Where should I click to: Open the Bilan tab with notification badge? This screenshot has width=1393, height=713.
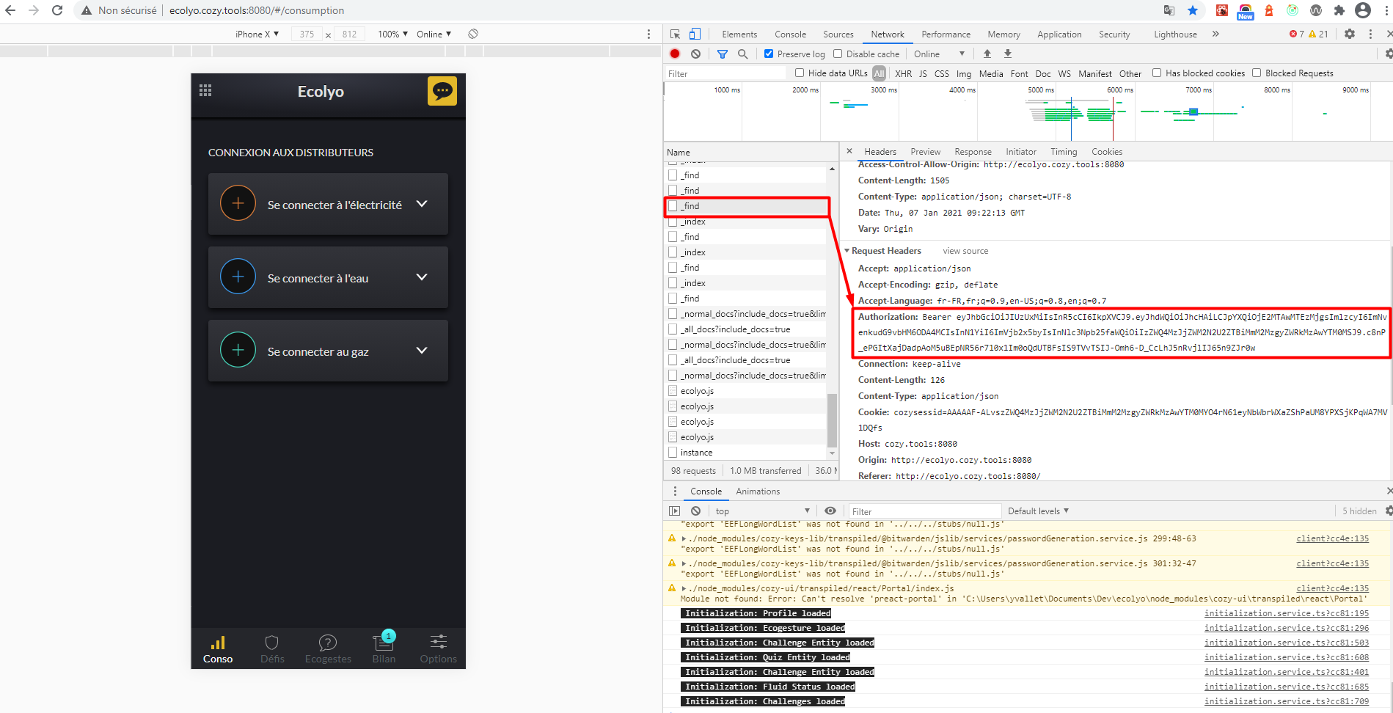pyautogui.click(x=384, y=648)
